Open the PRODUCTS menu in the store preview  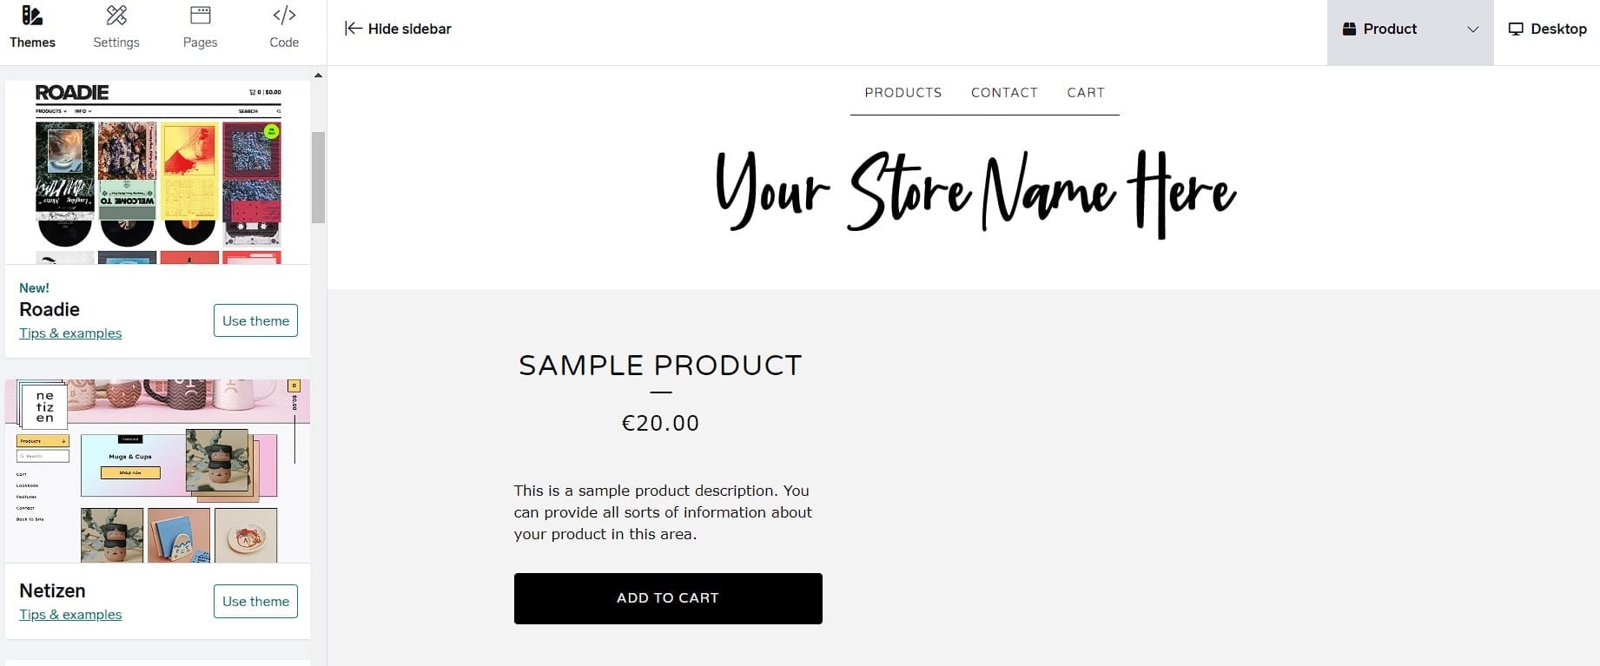point(902,92)
